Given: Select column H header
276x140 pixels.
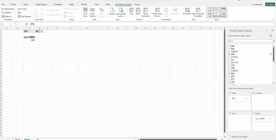Looking at the screenshot, I should pyautogui.click(x=87, y=28).
